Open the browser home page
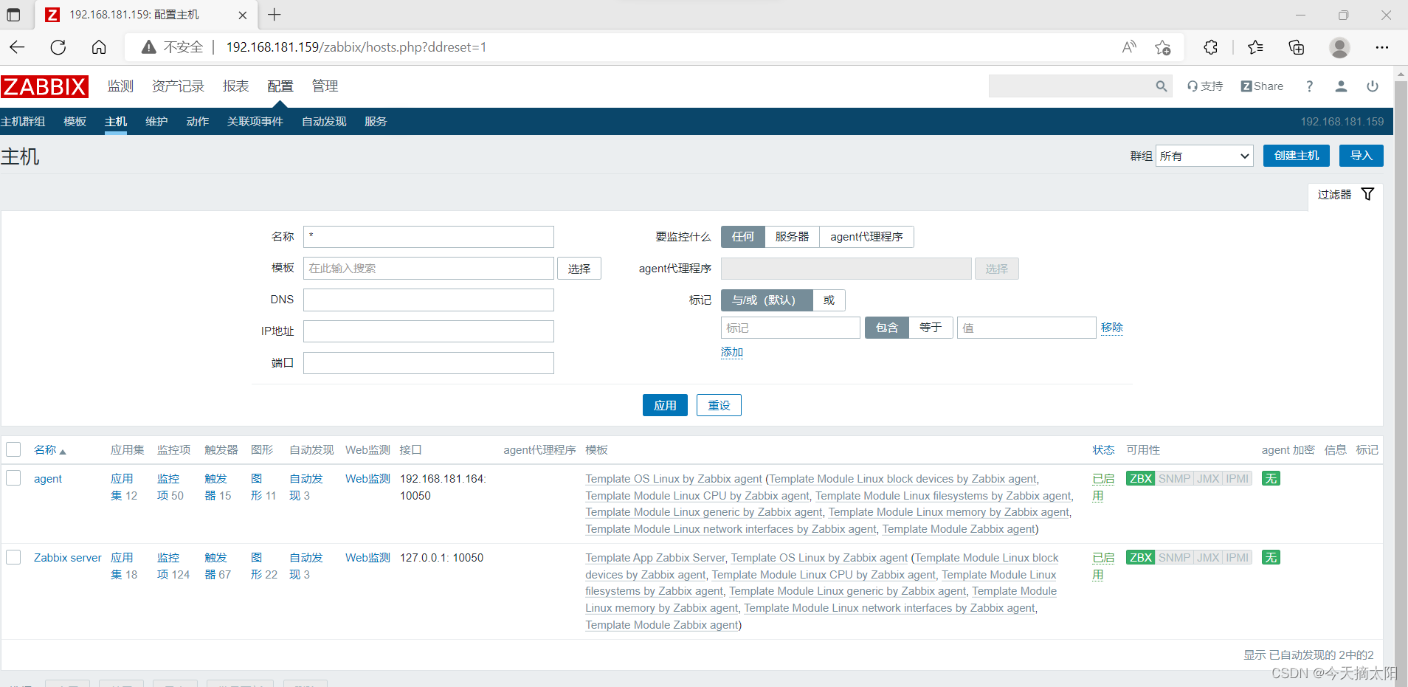 click(x=99, y=47)
